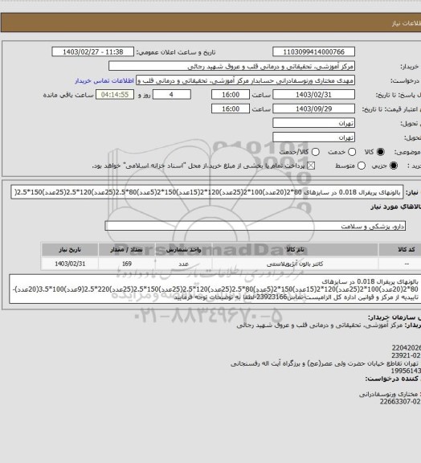Click the countdown timer 04:14:55
Image resolution: width=421 pixels, height=463 pixels.
tap(115, 95)
